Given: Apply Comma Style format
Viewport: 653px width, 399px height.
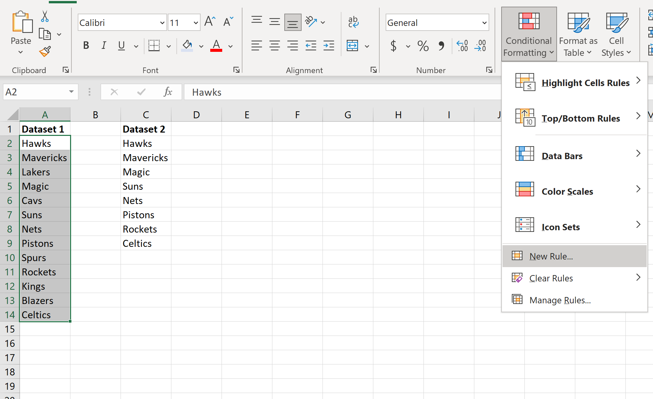Looking at the screenshot, I should (x=441, y=46).
